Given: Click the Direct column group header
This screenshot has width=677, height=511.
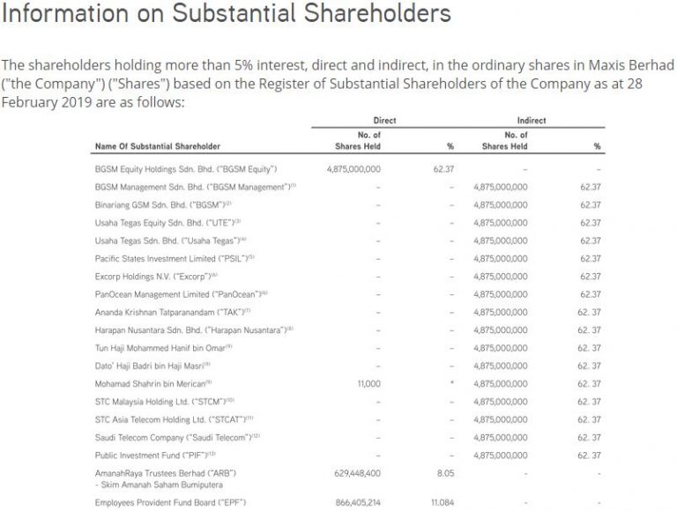Looking at the screenshot, I should click(x=384, y=121).
